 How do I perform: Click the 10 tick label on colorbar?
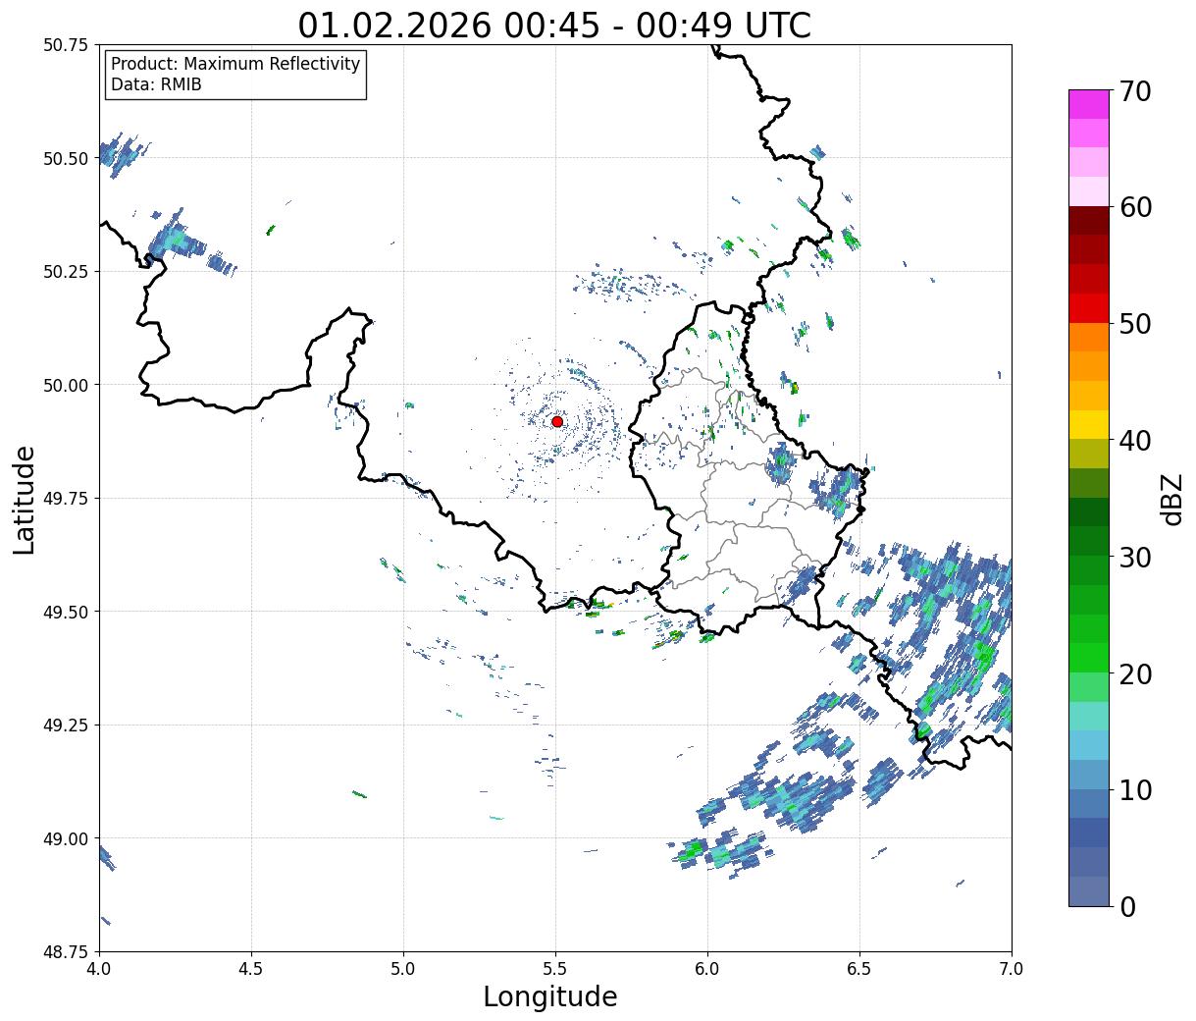[x=1135, y=789]
